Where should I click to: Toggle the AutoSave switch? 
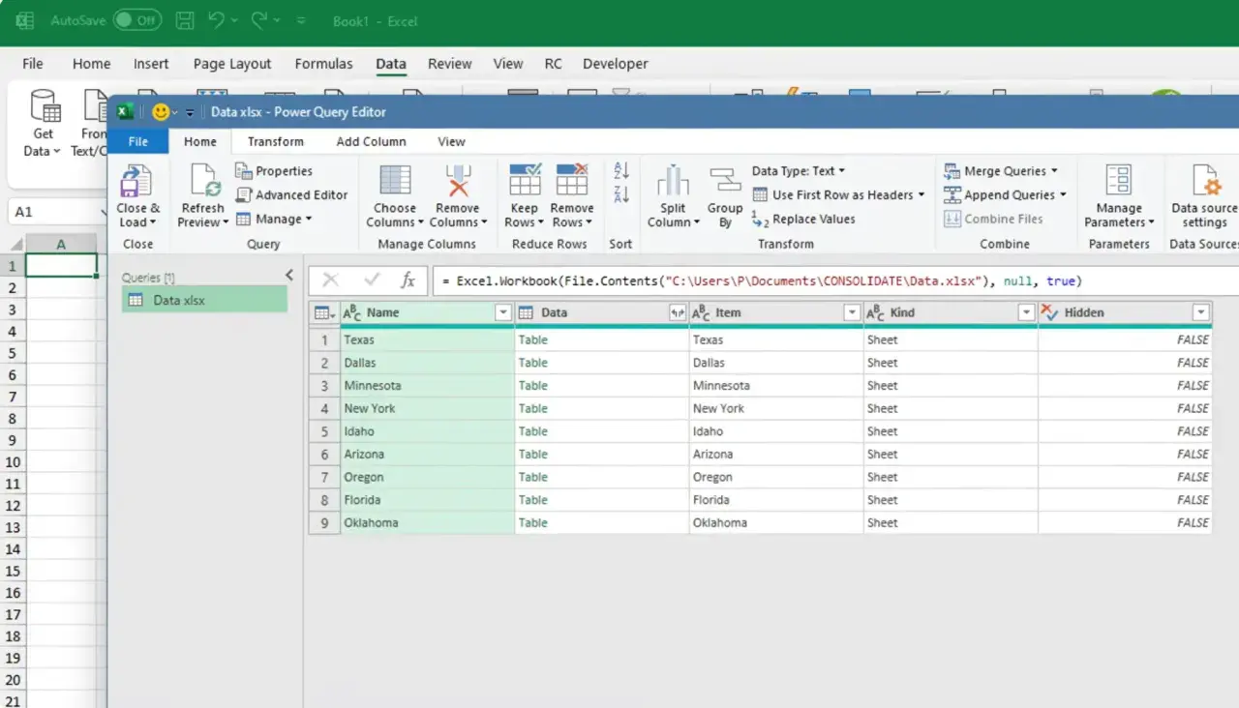pyautogui.click(x=136, y=19)
